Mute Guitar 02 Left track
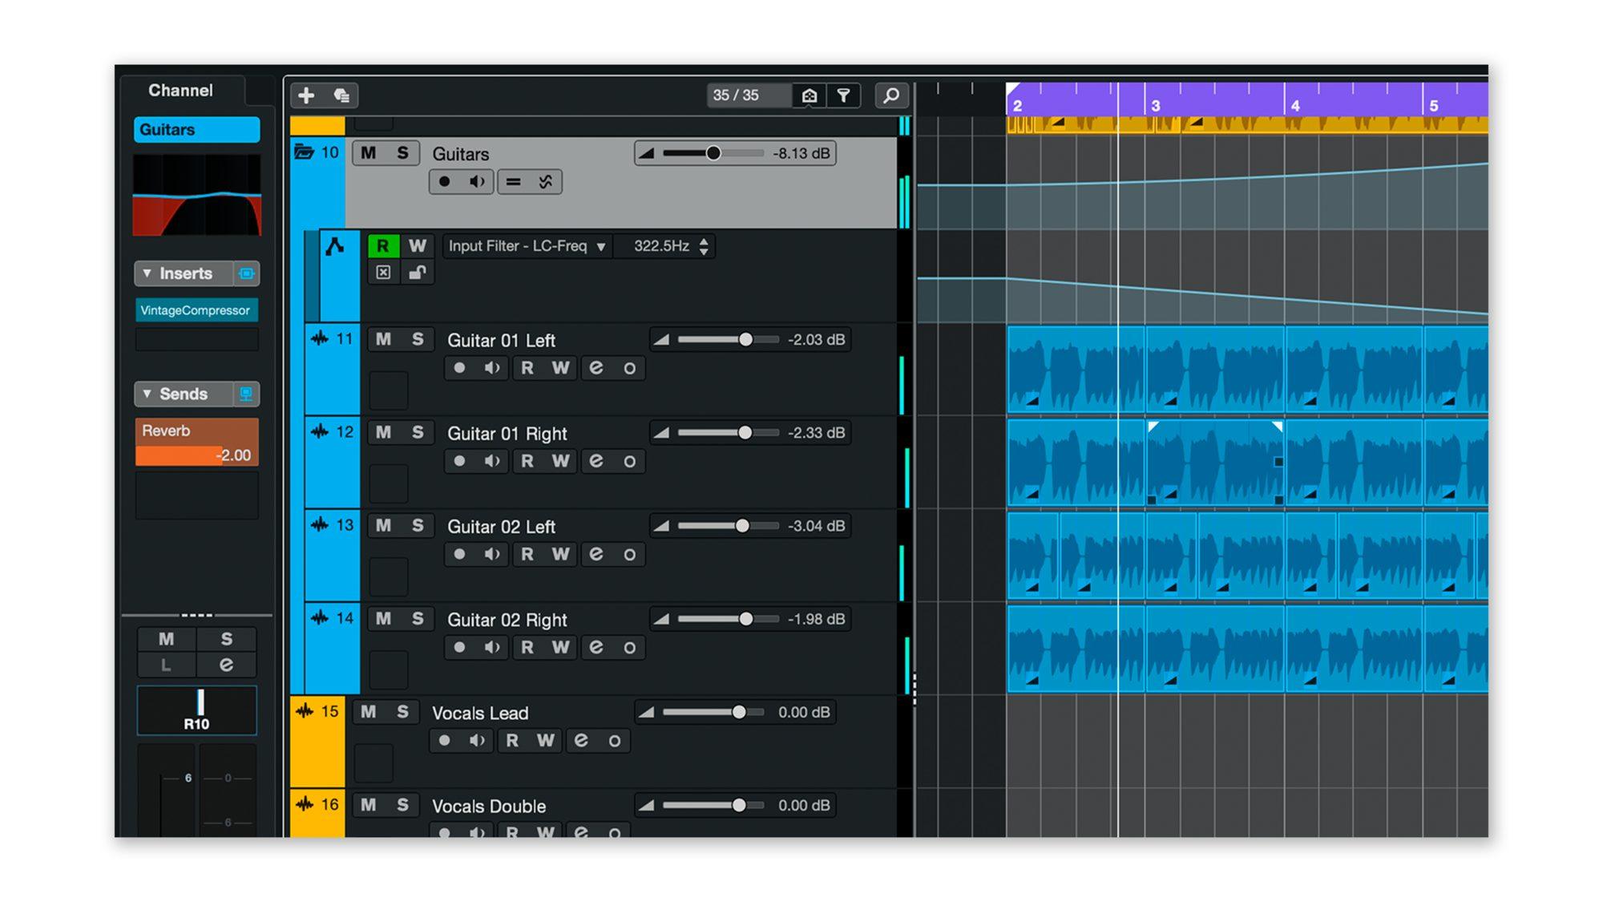 click(384, 525)
